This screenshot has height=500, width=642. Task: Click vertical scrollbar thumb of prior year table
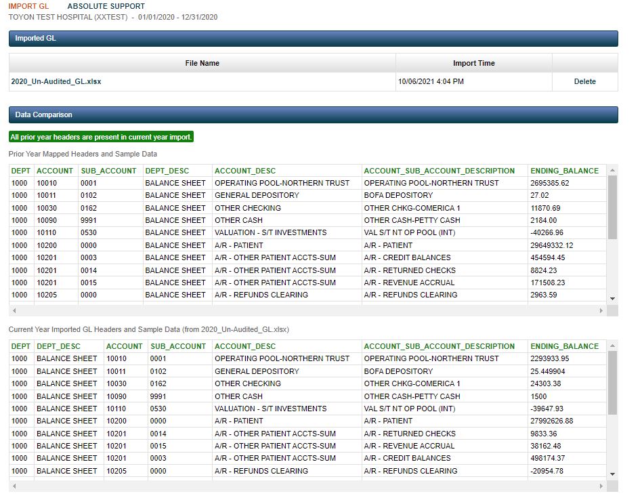612,207
